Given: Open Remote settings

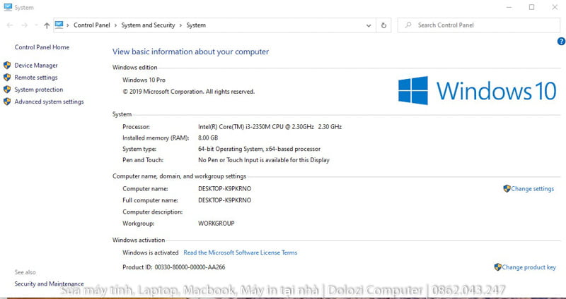Looking at the screenshot, I should coord(36,78).
